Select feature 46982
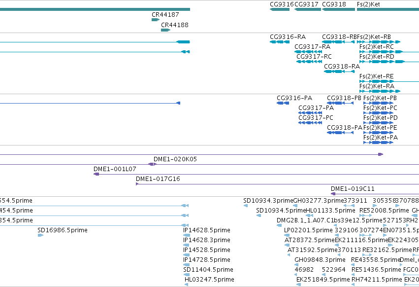The height and width of the screenshot is (287, 419). coord(296,275)
